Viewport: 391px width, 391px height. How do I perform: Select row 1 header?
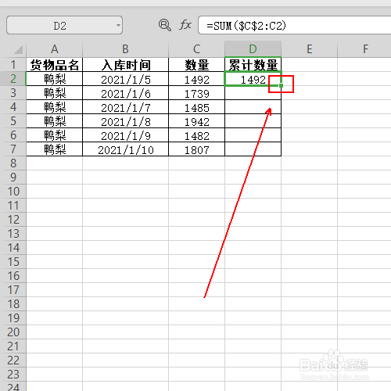(13, 65)
